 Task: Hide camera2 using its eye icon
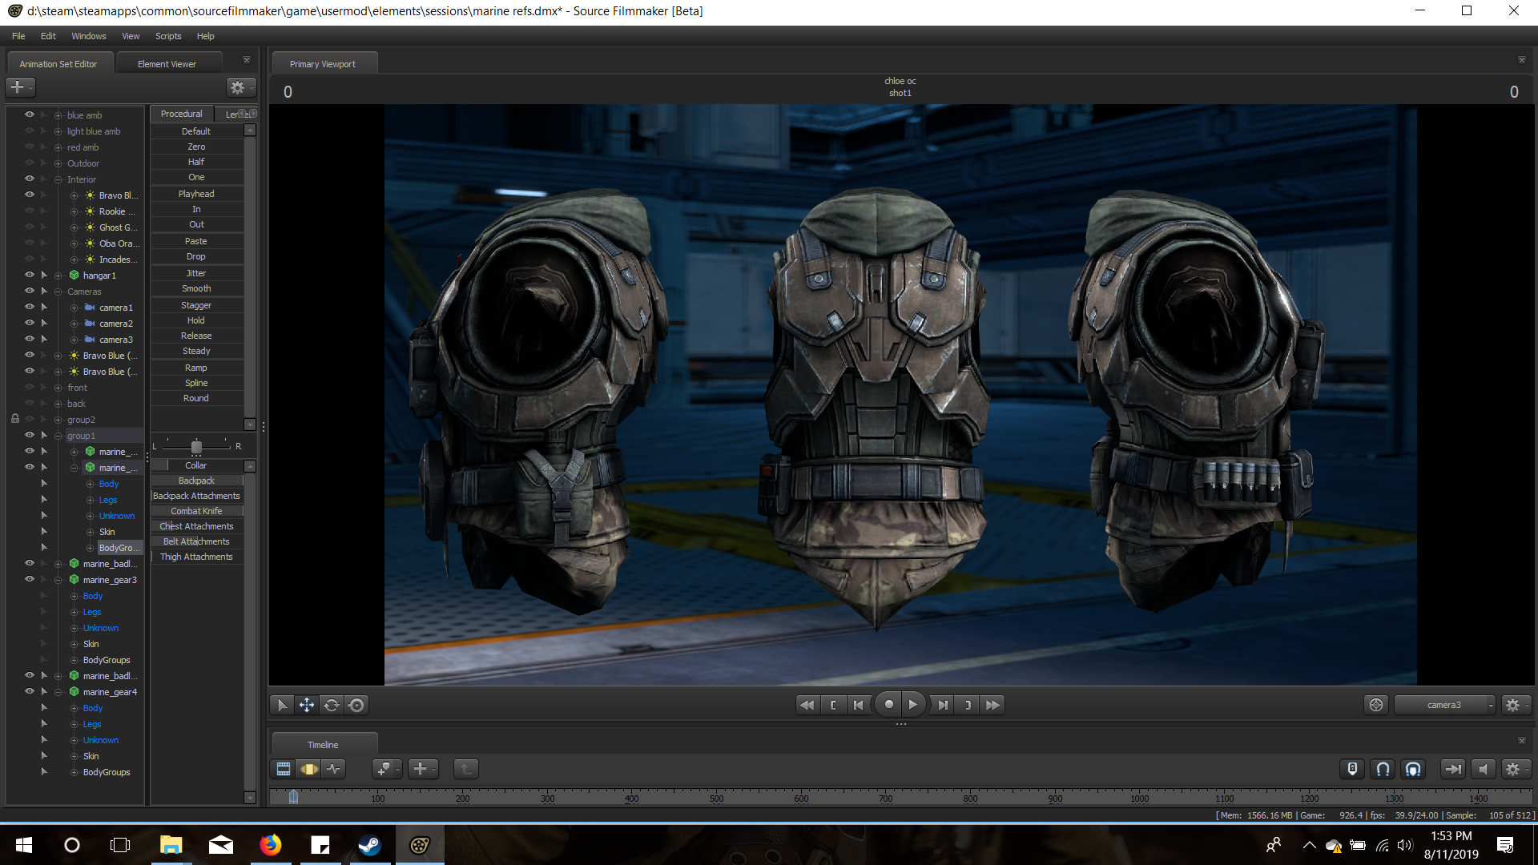(30, 323)
